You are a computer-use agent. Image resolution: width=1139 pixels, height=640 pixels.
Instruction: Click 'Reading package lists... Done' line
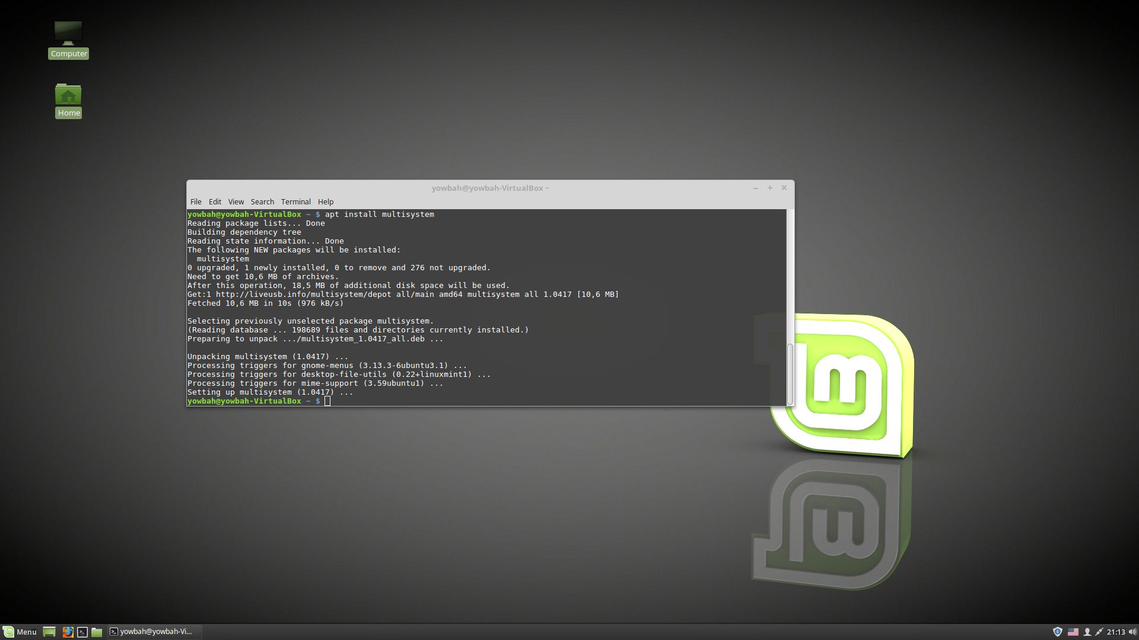tap(256, 223)
